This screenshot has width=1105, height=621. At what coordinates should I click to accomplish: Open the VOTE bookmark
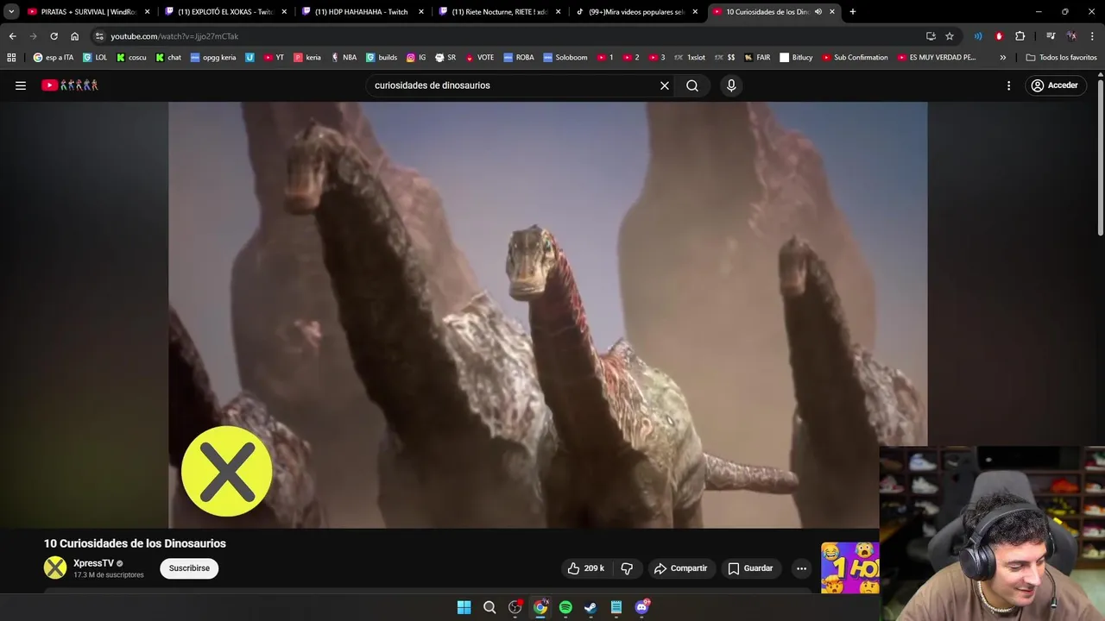479,58
